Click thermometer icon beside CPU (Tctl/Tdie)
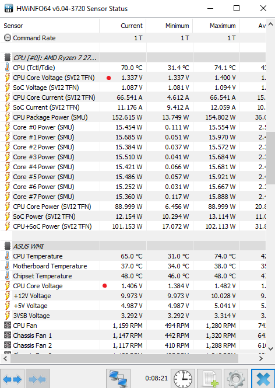 8,67
